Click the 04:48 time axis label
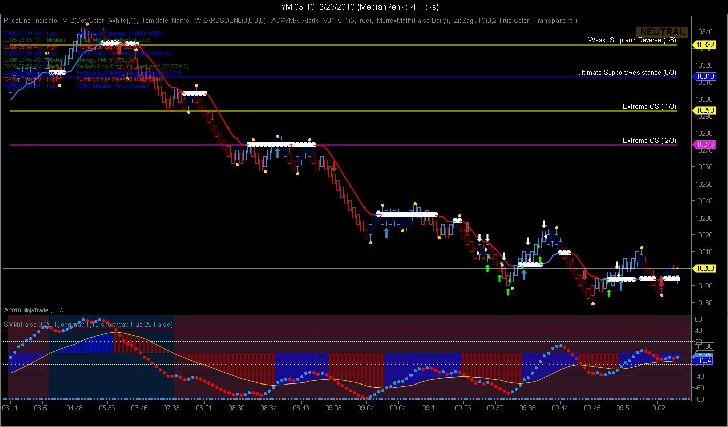This screenshot has height=427, width=728. pyautogui.click(x=75, y=407)
